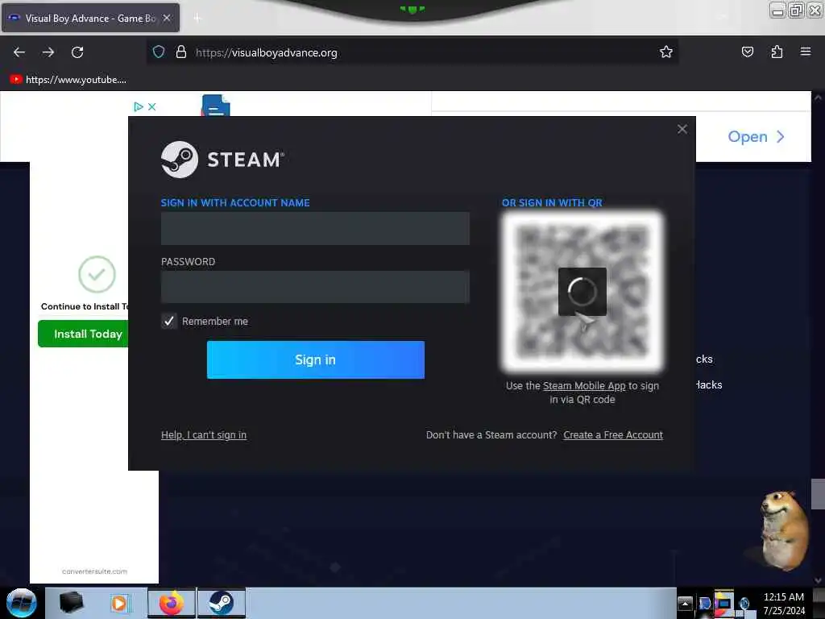Screen dimensions: 825x619
Task: Switch to Firefox in the taskbar
Action: pos(172,603)
